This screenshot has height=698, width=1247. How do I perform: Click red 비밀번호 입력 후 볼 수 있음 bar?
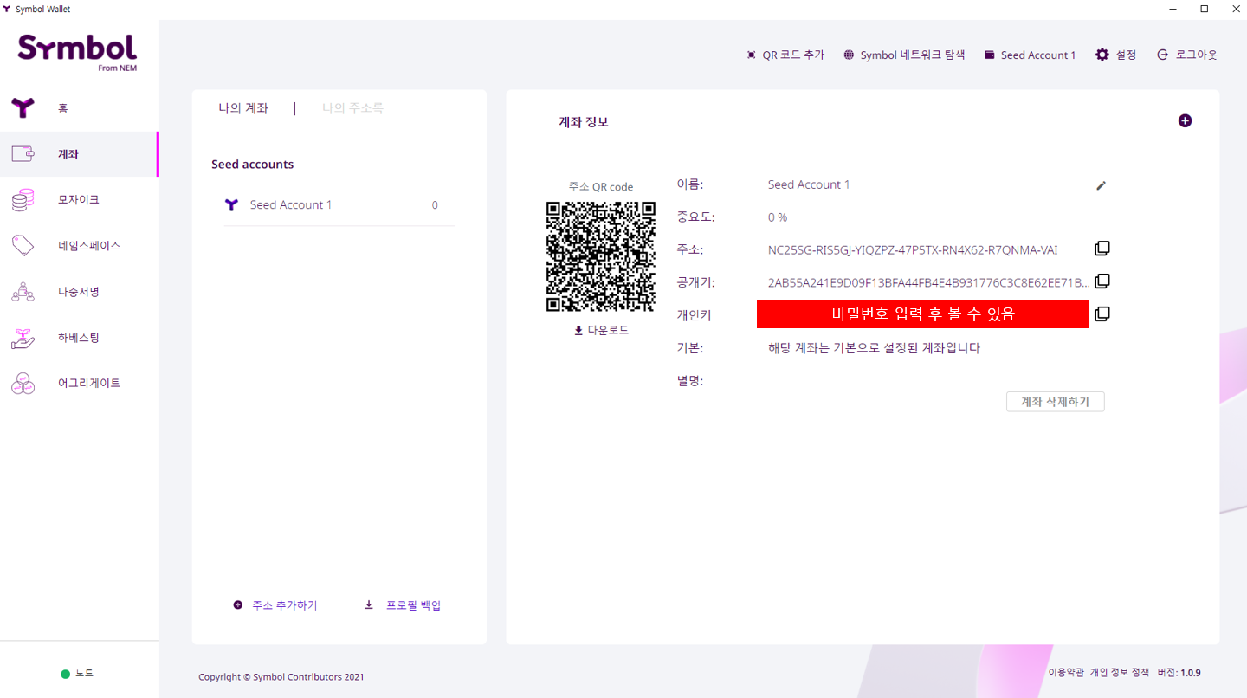click(x=923, y=313)
